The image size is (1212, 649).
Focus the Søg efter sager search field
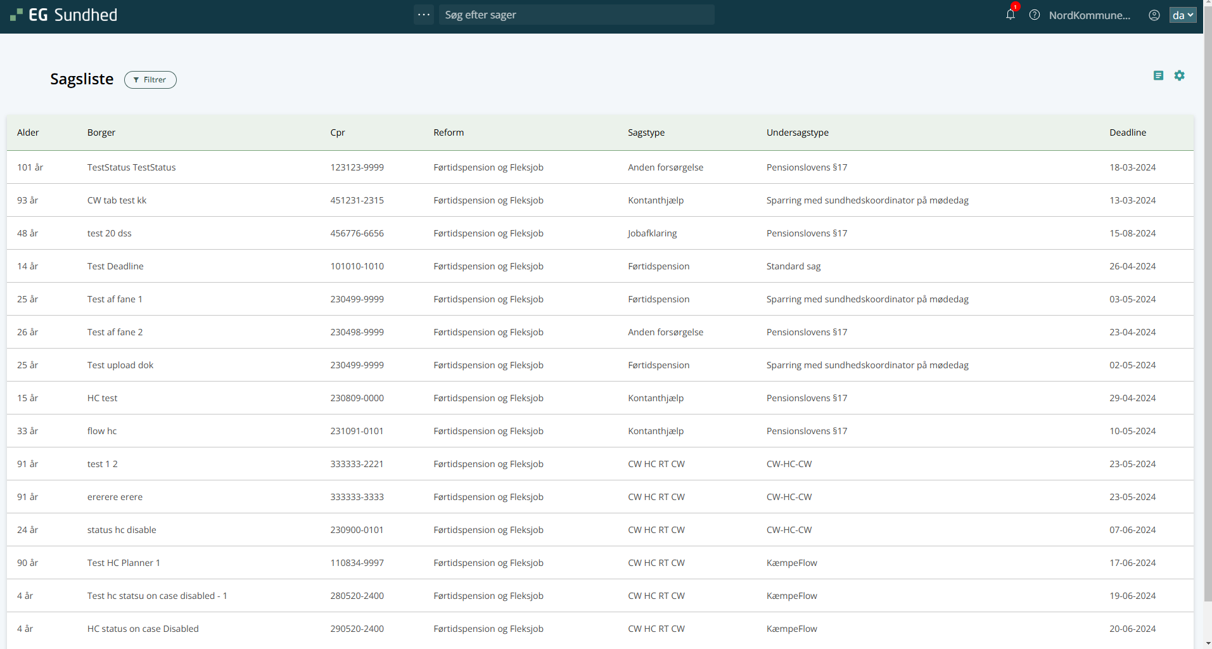[577, 15]
